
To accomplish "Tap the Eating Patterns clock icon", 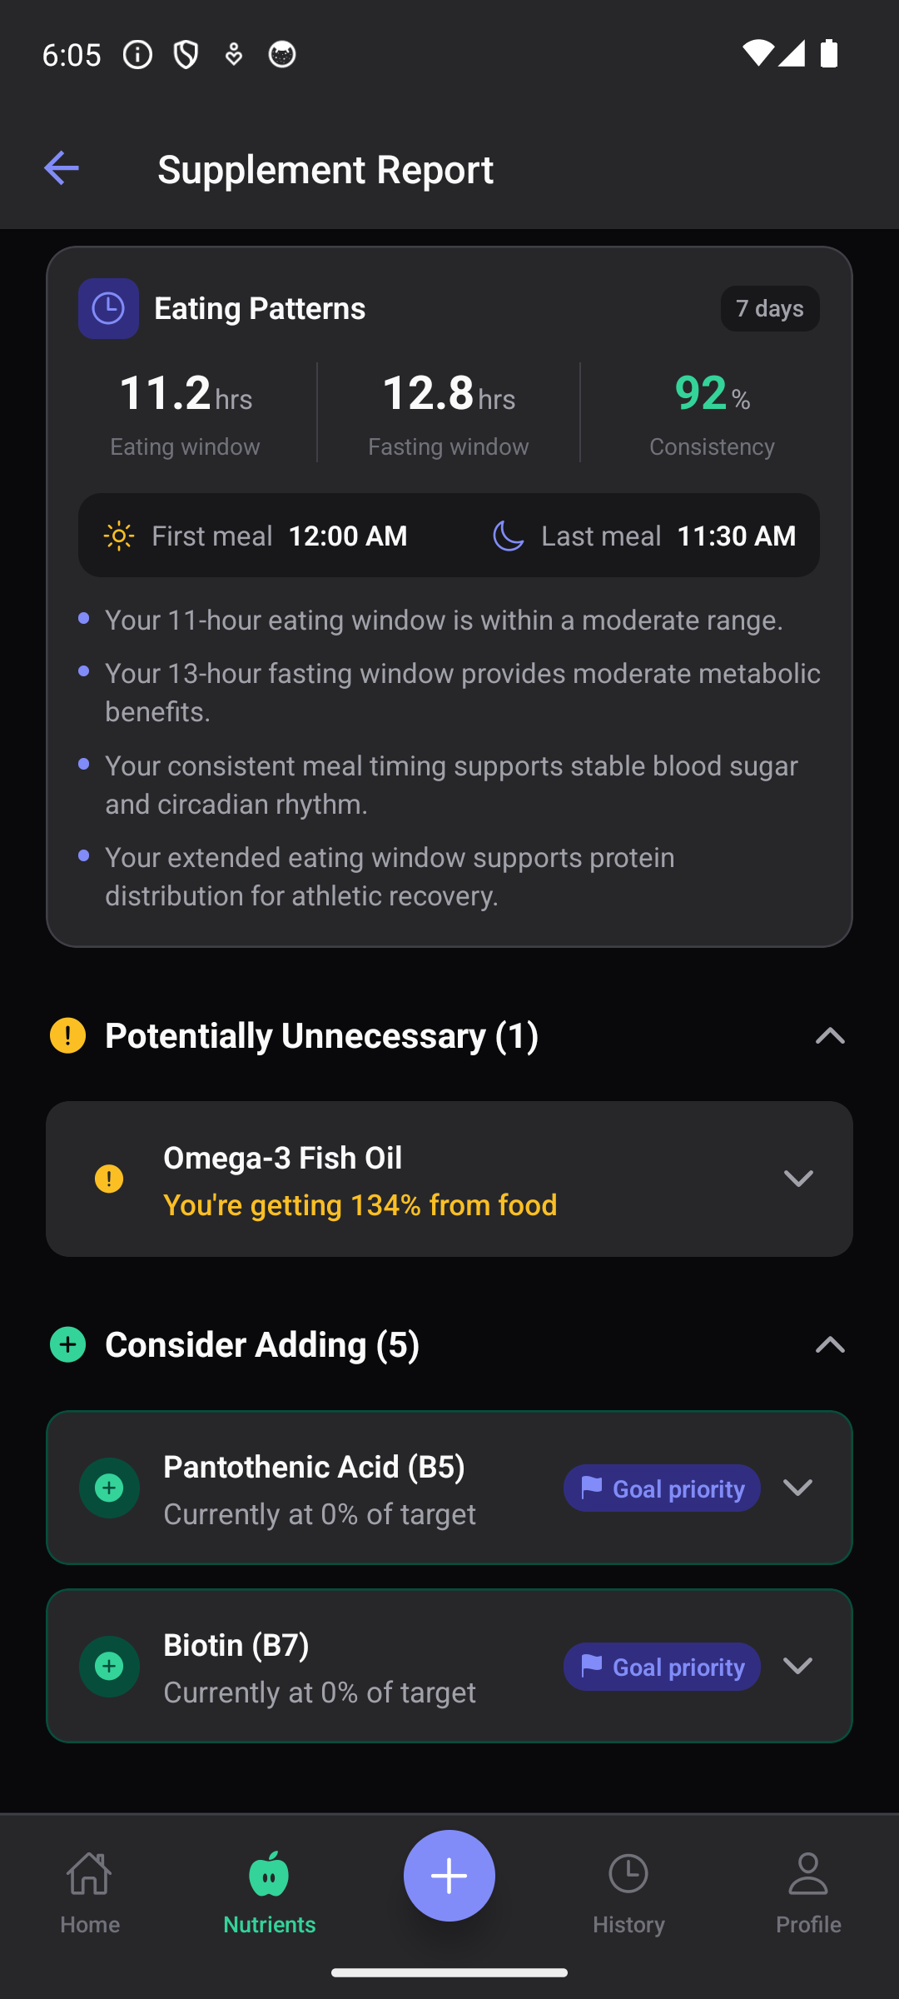I will pos(108,309).
